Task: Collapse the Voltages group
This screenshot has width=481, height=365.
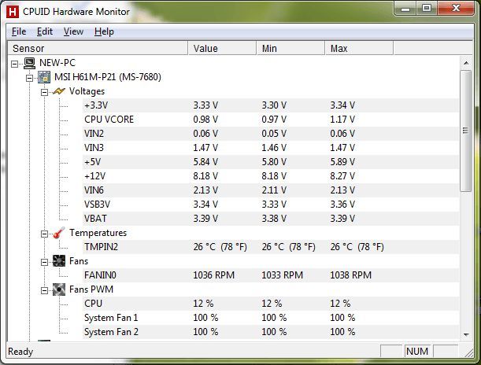Action: [x=45, y=92]
